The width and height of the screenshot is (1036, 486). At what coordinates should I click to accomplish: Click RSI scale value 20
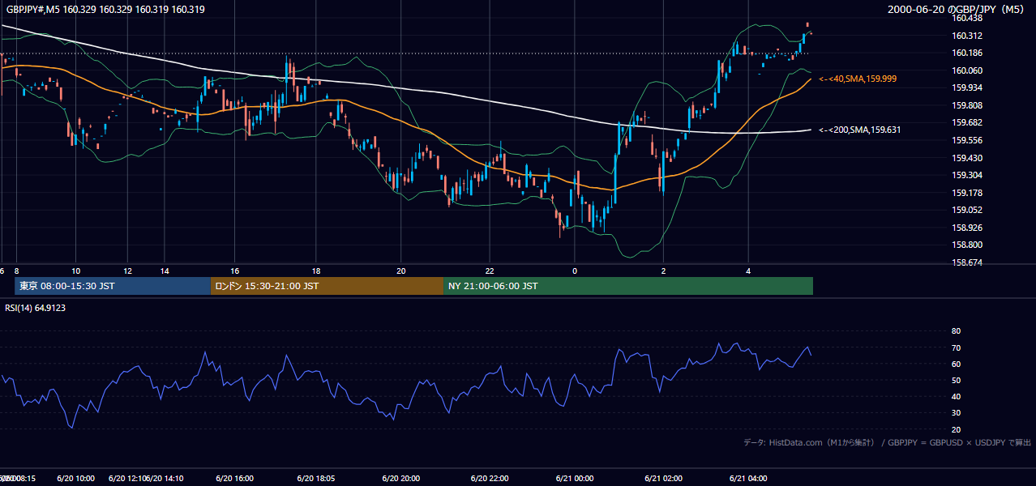956,429
